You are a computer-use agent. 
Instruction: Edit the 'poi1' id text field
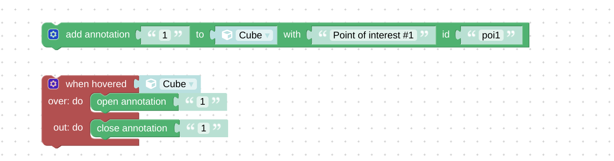(x=491, y=35)
